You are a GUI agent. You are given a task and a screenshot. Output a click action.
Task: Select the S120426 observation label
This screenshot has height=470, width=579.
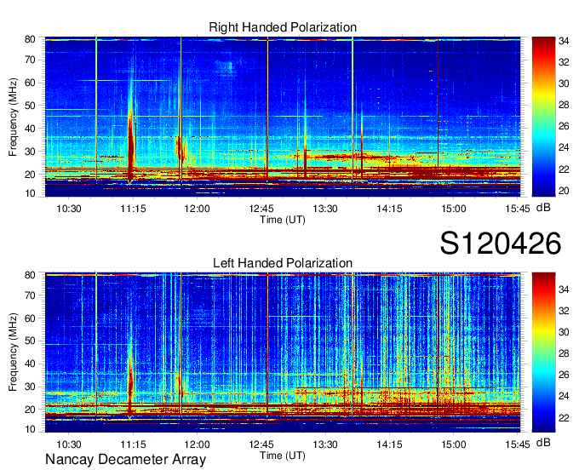(501, 244)
